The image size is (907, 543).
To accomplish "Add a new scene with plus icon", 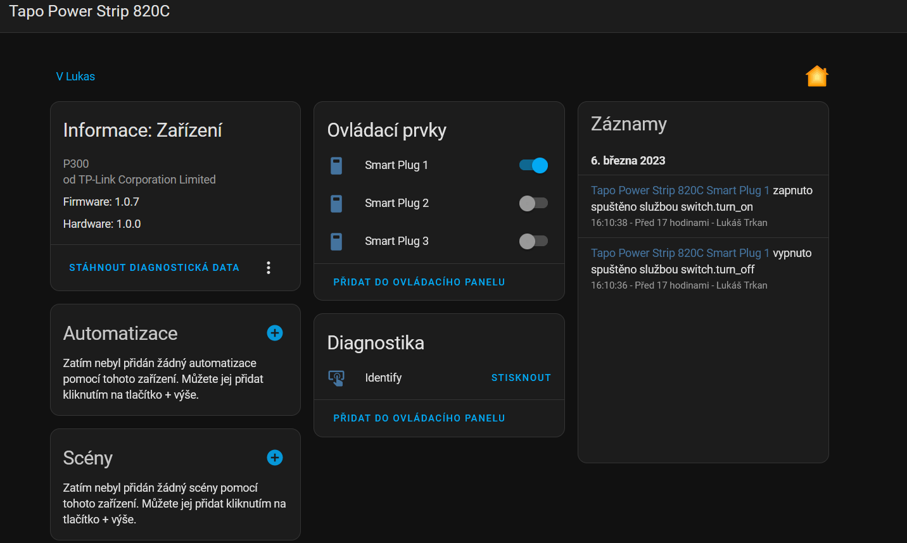I will pyautogui.click(x=275, y=458).
